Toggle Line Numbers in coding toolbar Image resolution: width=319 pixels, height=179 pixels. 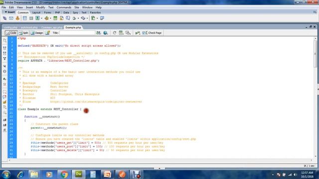click(4, 79)
